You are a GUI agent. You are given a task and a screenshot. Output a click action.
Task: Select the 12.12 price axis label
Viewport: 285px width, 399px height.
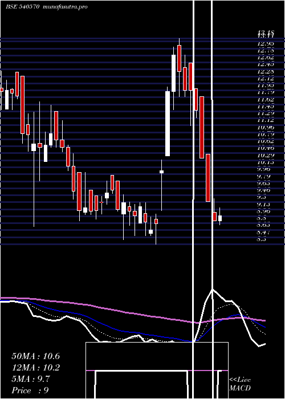coord(266,79)
